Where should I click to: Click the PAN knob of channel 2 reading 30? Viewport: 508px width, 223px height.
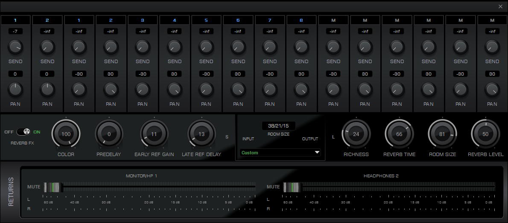pos(111,90)
